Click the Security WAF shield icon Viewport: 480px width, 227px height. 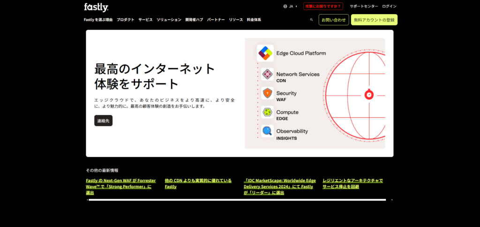pos(267,93)
